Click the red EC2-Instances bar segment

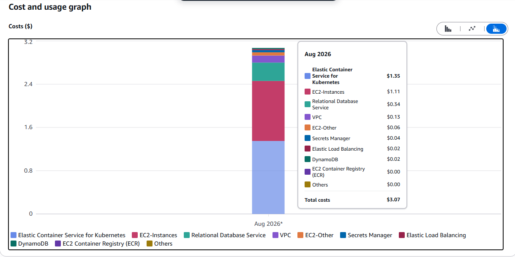point(268,111)
